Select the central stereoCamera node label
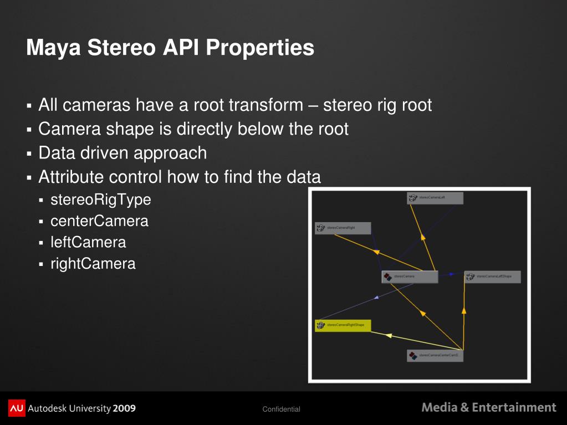The width and height of the screenshot is (567, 425). (x=404, y=276)
